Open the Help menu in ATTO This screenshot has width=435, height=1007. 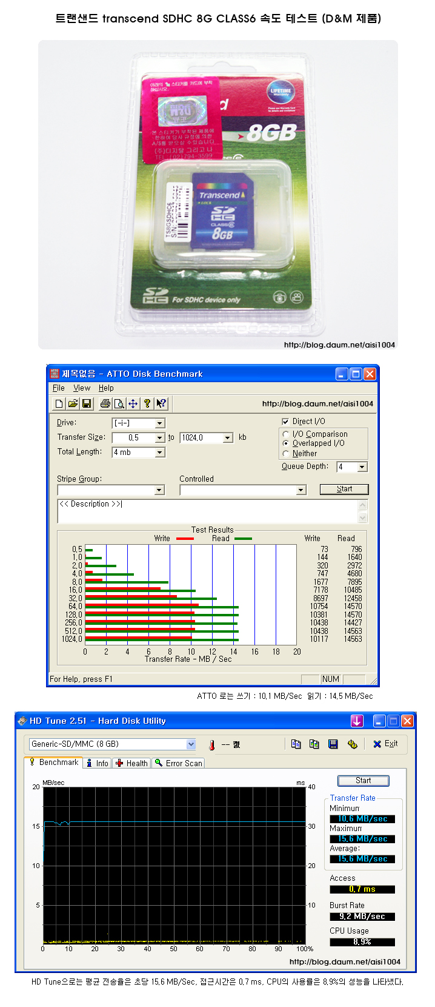106,388
